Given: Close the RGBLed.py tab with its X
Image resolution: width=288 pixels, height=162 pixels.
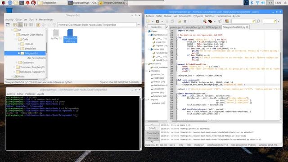Looking at the screenshot, I should 220,27.
